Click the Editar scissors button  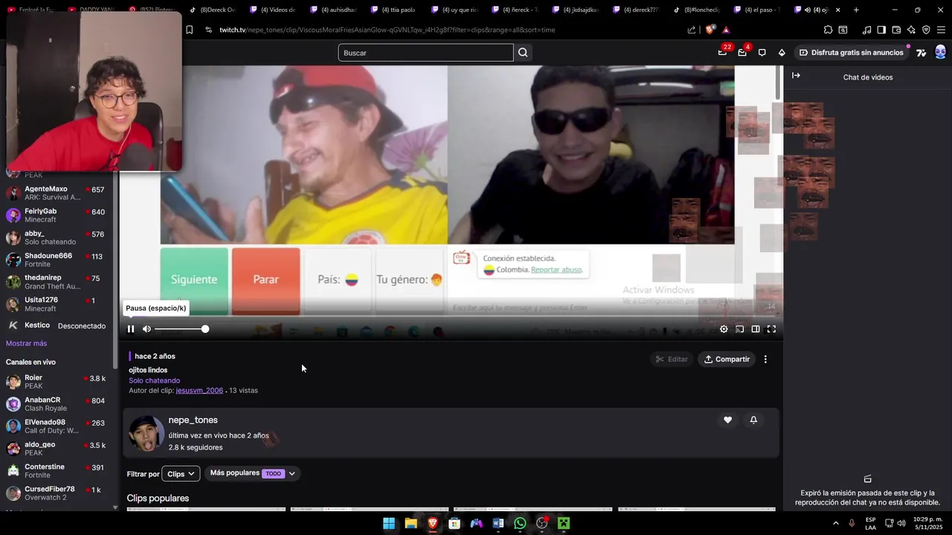point(671,359)
